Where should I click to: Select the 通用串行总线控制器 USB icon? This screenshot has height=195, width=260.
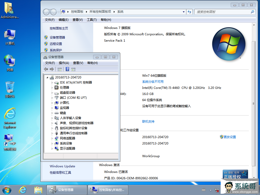point(57,133)
